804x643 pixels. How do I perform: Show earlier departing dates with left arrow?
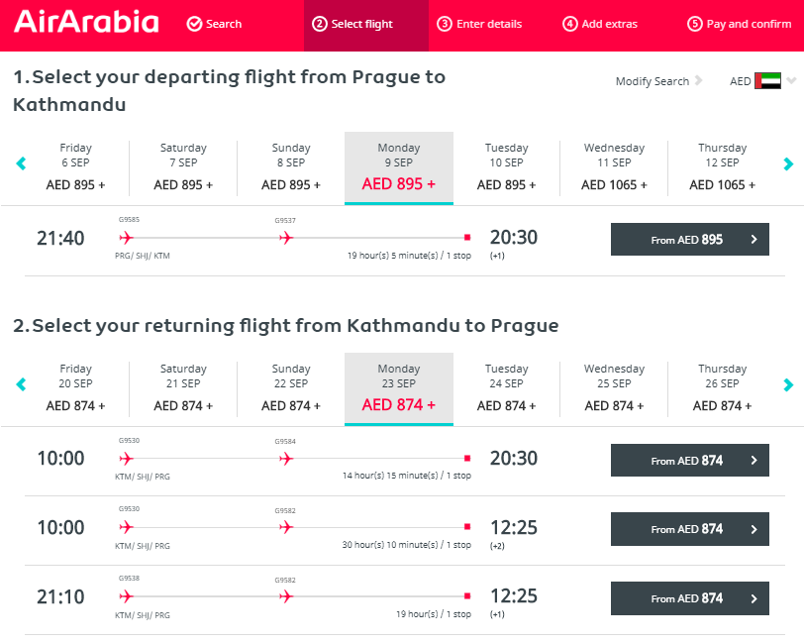click(x=21, y=163)
